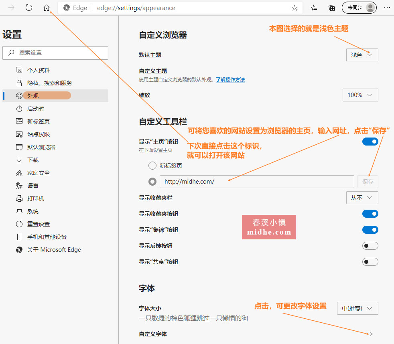The width and height of the screenshot is (394, 344).
Task: Enable the 显示反馈按钮 switch
Action: [370, 246]
